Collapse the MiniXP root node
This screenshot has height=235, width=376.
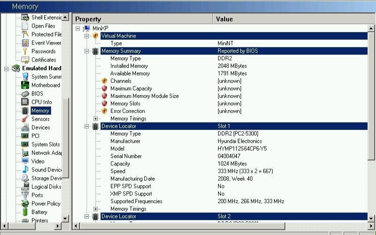tap(78, 28)
